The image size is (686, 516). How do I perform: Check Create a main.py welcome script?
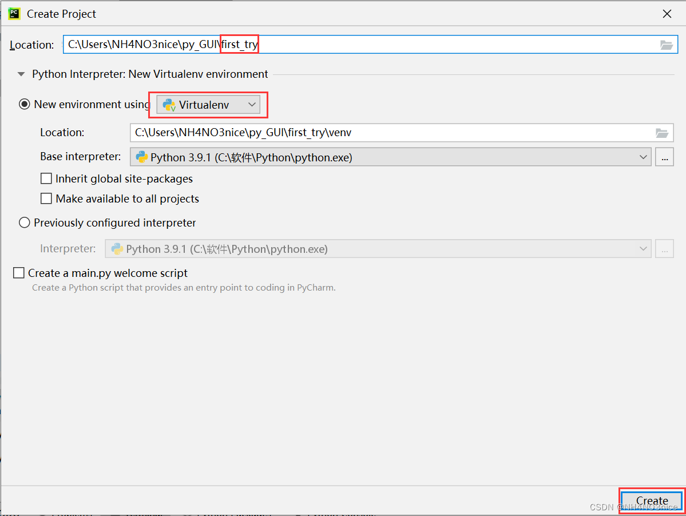coord(19,273)
